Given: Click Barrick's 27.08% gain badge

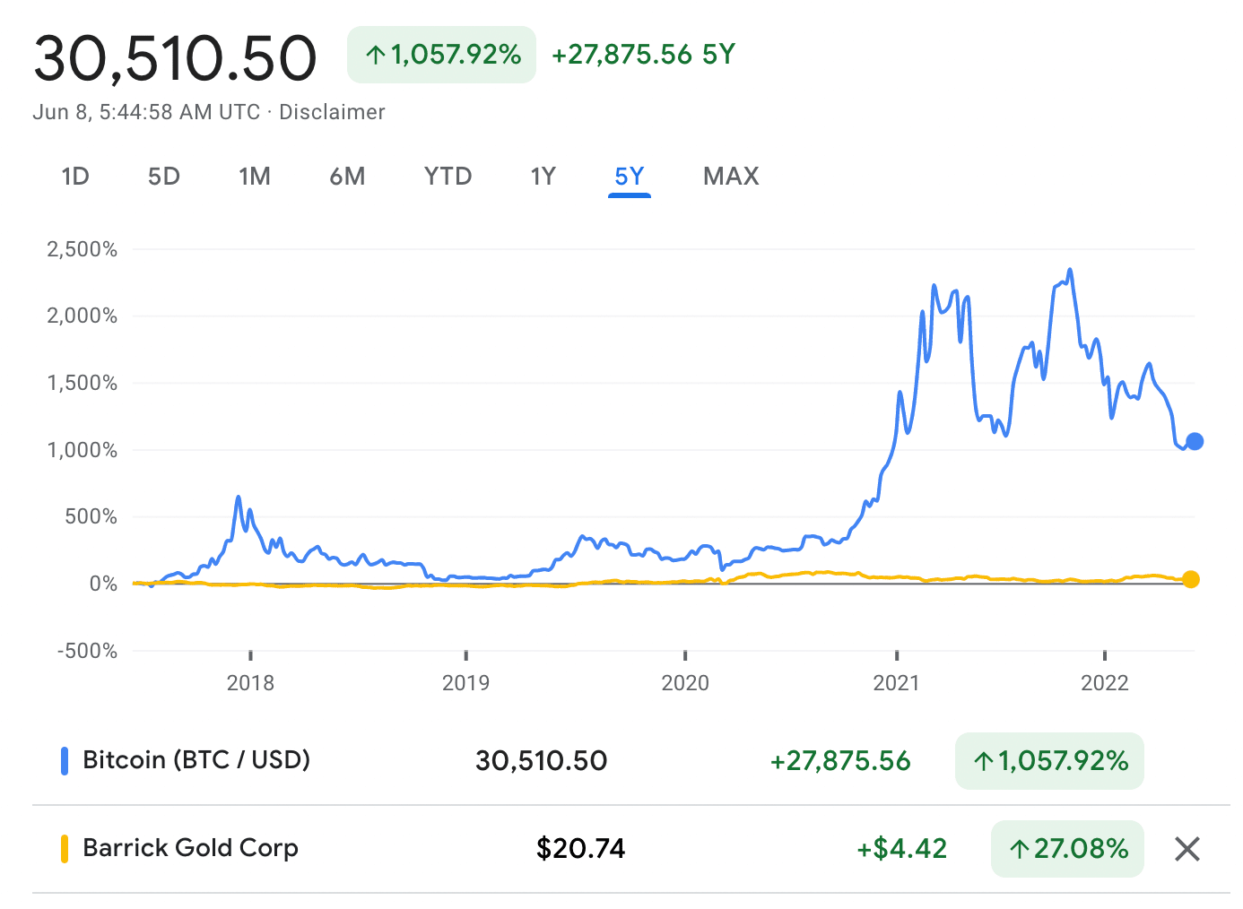Looking at the screenshot, I should [1067, 848].
